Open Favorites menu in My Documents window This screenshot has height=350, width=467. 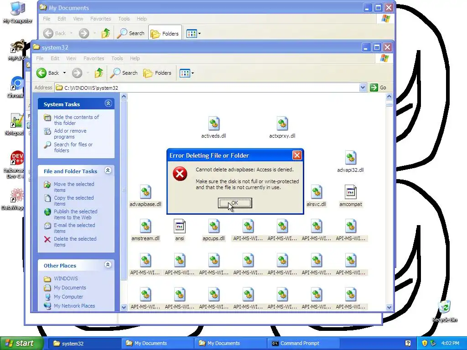pyautogui.click(x=101, y=19)
